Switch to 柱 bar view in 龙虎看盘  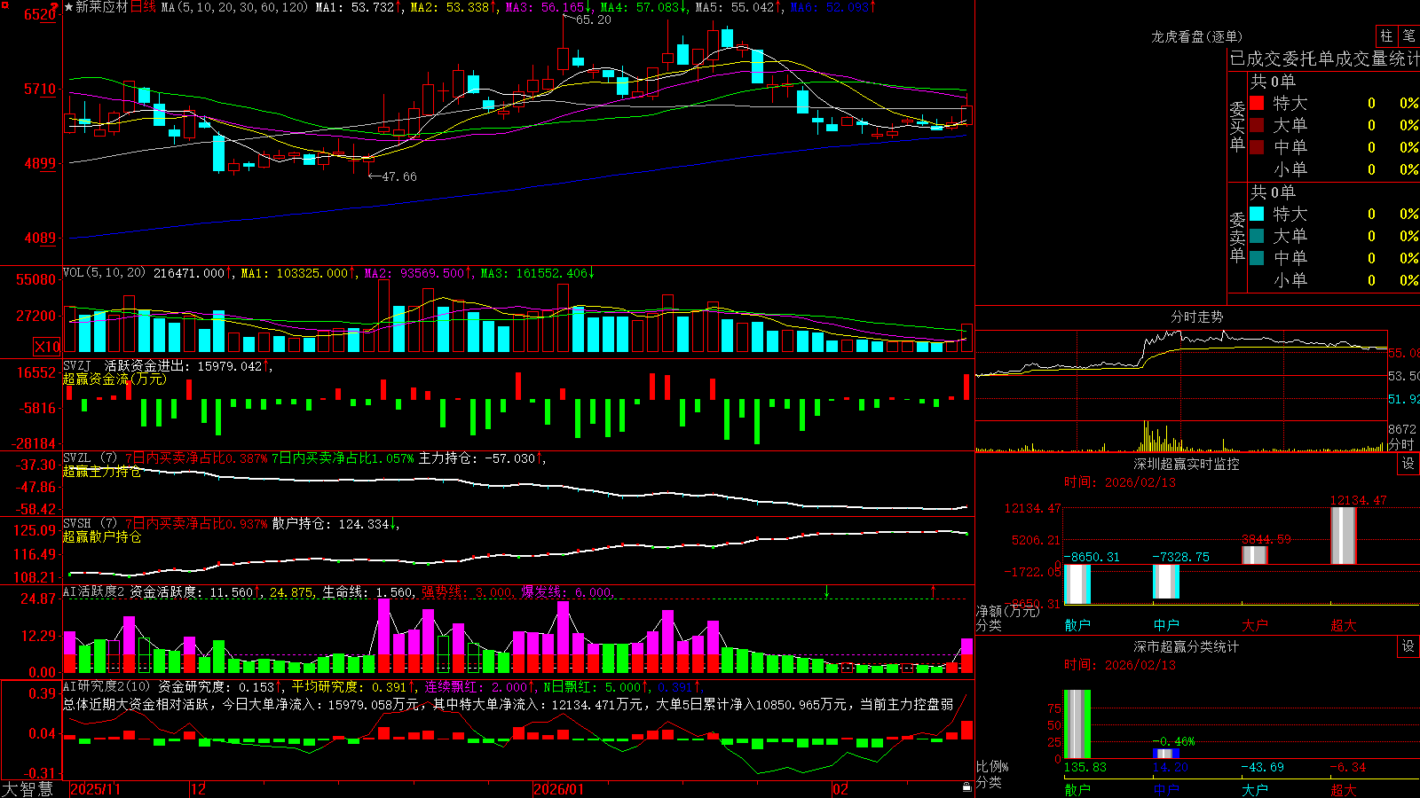[x=1386, y=35]
